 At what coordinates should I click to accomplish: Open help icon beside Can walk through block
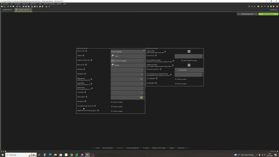pyautogui.click(x=95, y=106)
